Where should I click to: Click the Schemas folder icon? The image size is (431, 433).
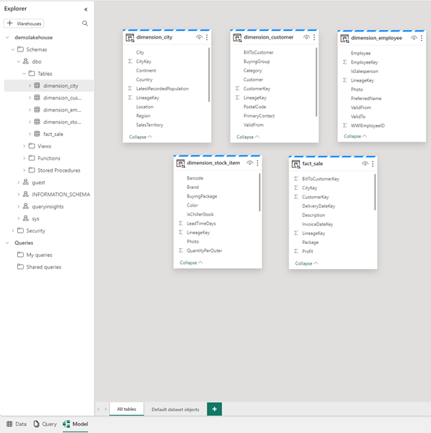(x=21, y=49)
